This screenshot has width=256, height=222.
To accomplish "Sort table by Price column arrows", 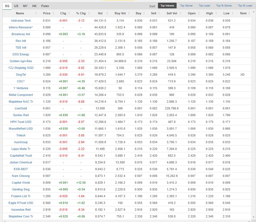I will pyautogui.click(x=53, y=14).
